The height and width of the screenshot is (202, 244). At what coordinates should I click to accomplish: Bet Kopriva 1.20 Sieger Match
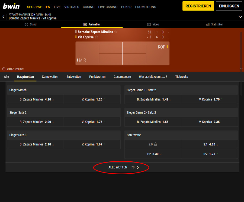pyautogui.click(x=92, y=99)
